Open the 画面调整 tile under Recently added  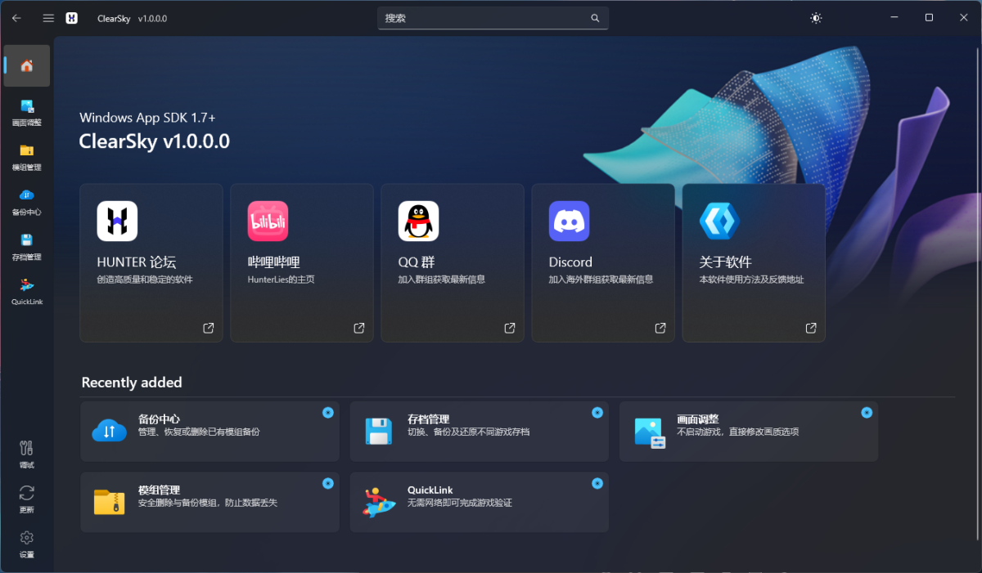748,431
